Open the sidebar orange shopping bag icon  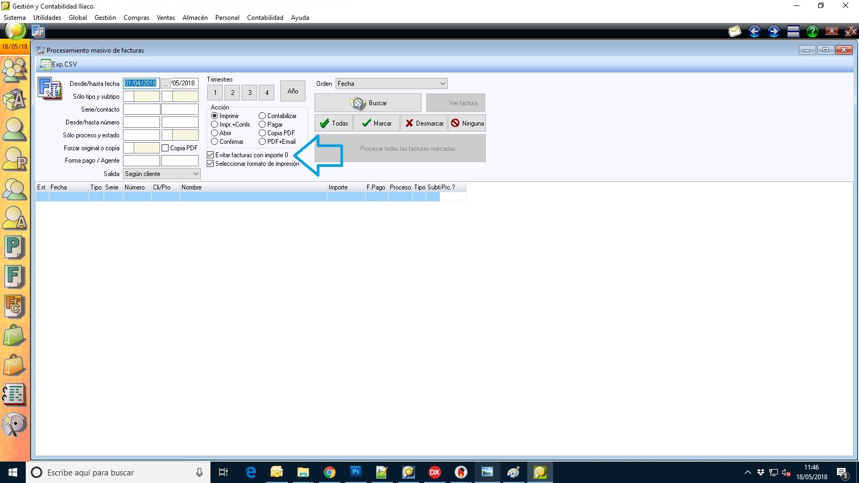[x=14, y=365]
